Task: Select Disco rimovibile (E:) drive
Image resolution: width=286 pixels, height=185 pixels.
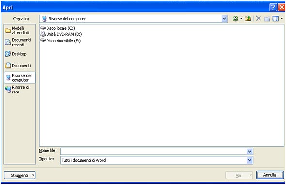Action: point(61,41)
